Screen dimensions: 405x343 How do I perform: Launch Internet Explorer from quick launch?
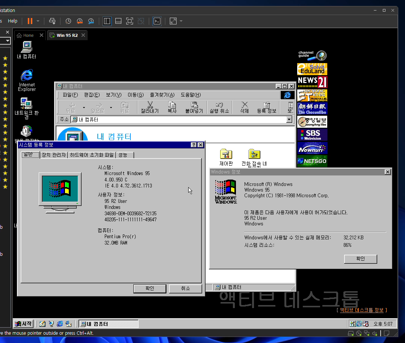[x=60, y=324]
